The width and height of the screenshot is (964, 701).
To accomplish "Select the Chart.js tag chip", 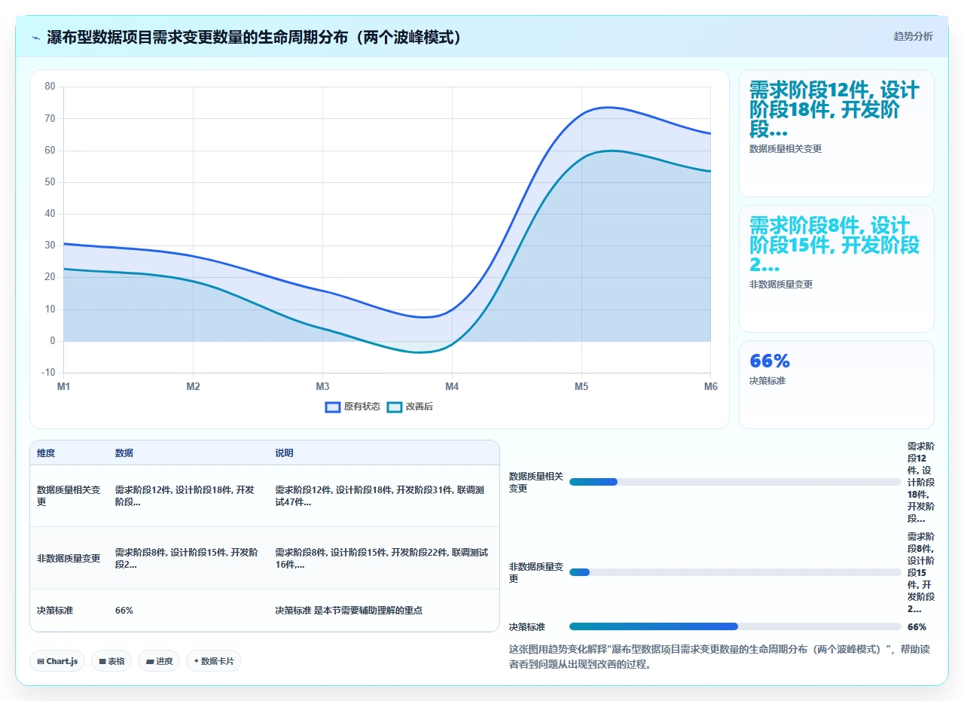I will tap(58, 661).
